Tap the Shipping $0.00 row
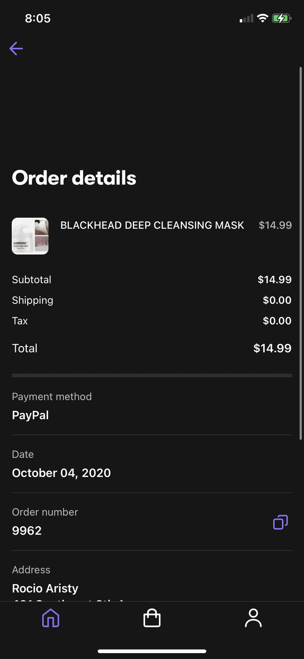This screenshot has width=304, height=659. coord(152,300)
